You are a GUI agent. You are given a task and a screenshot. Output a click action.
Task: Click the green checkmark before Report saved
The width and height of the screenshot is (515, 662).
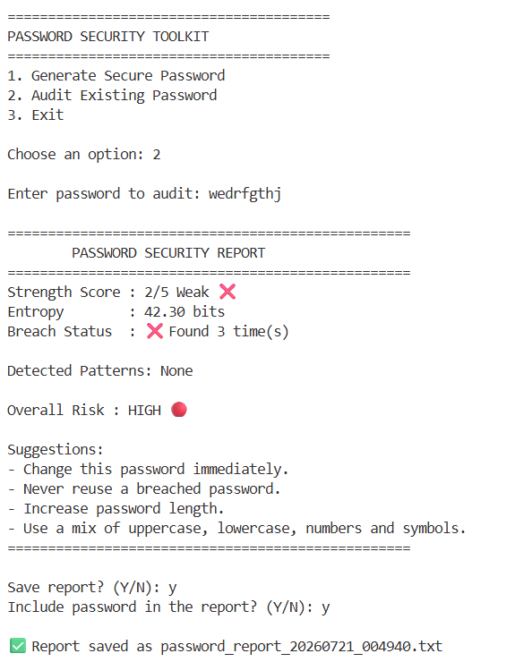(x=18, y=646)
